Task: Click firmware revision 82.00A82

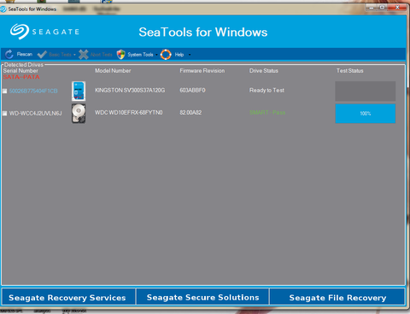Action: click(190, 112)
